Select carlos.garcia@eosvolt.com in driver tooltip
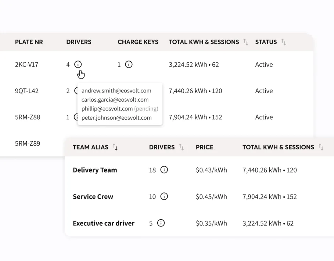Viewport: 334px width, 261px height. tap(115, 100)
